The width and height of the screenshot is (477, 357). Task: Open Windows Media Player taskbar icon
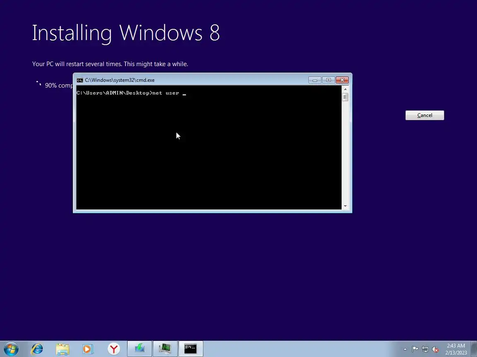pyautogui.click(x=88, y=349)
